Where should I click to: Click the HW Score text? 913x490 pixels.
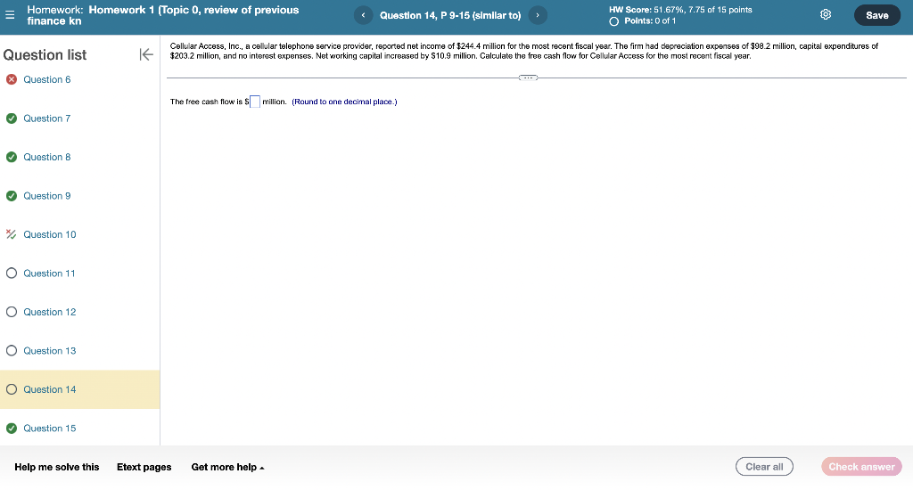(680, 9)
